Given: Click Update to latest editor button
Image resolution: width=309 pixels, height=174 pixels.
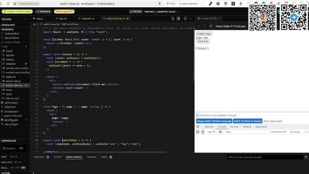Looking at the screenshot, I should tap(17, 12).
